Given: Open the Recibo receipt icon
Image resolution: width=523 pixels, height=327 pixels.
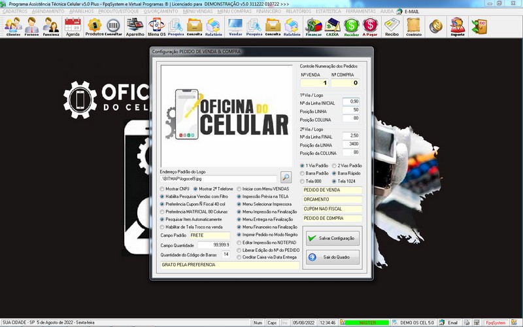Looking at the screenshot, I should pyautogui.click(x=392, y=27).
